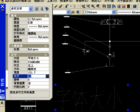Click the 内容 field showing 字体大小
The width and height of the screenshot is (140, 112).
(x=38, y=58)
